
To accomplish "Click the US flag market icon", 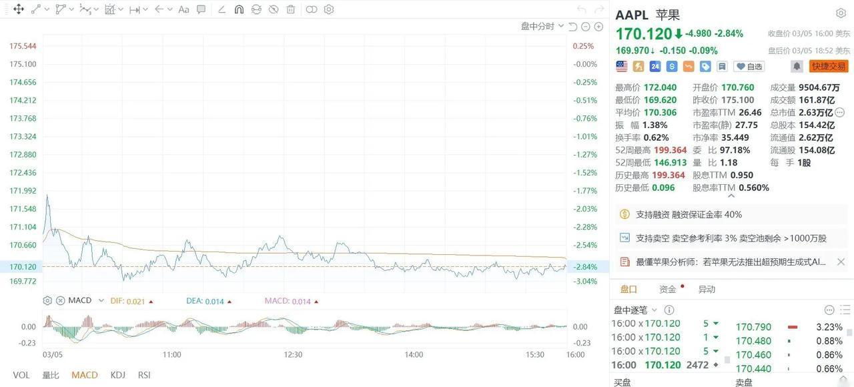I will (x=622, y=66).
